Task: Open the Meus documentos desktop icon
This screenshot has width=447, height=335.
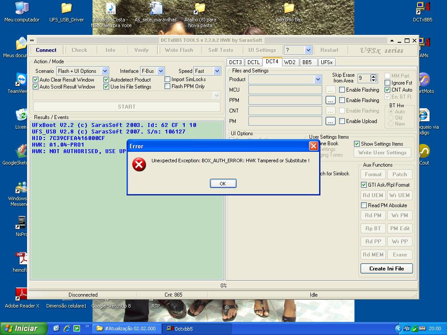Action: click(x=21, y=44)
